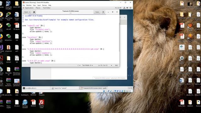Open the .DS_Store file icon
The height and width of the screenshot is (113, 201).
point(17,103)
